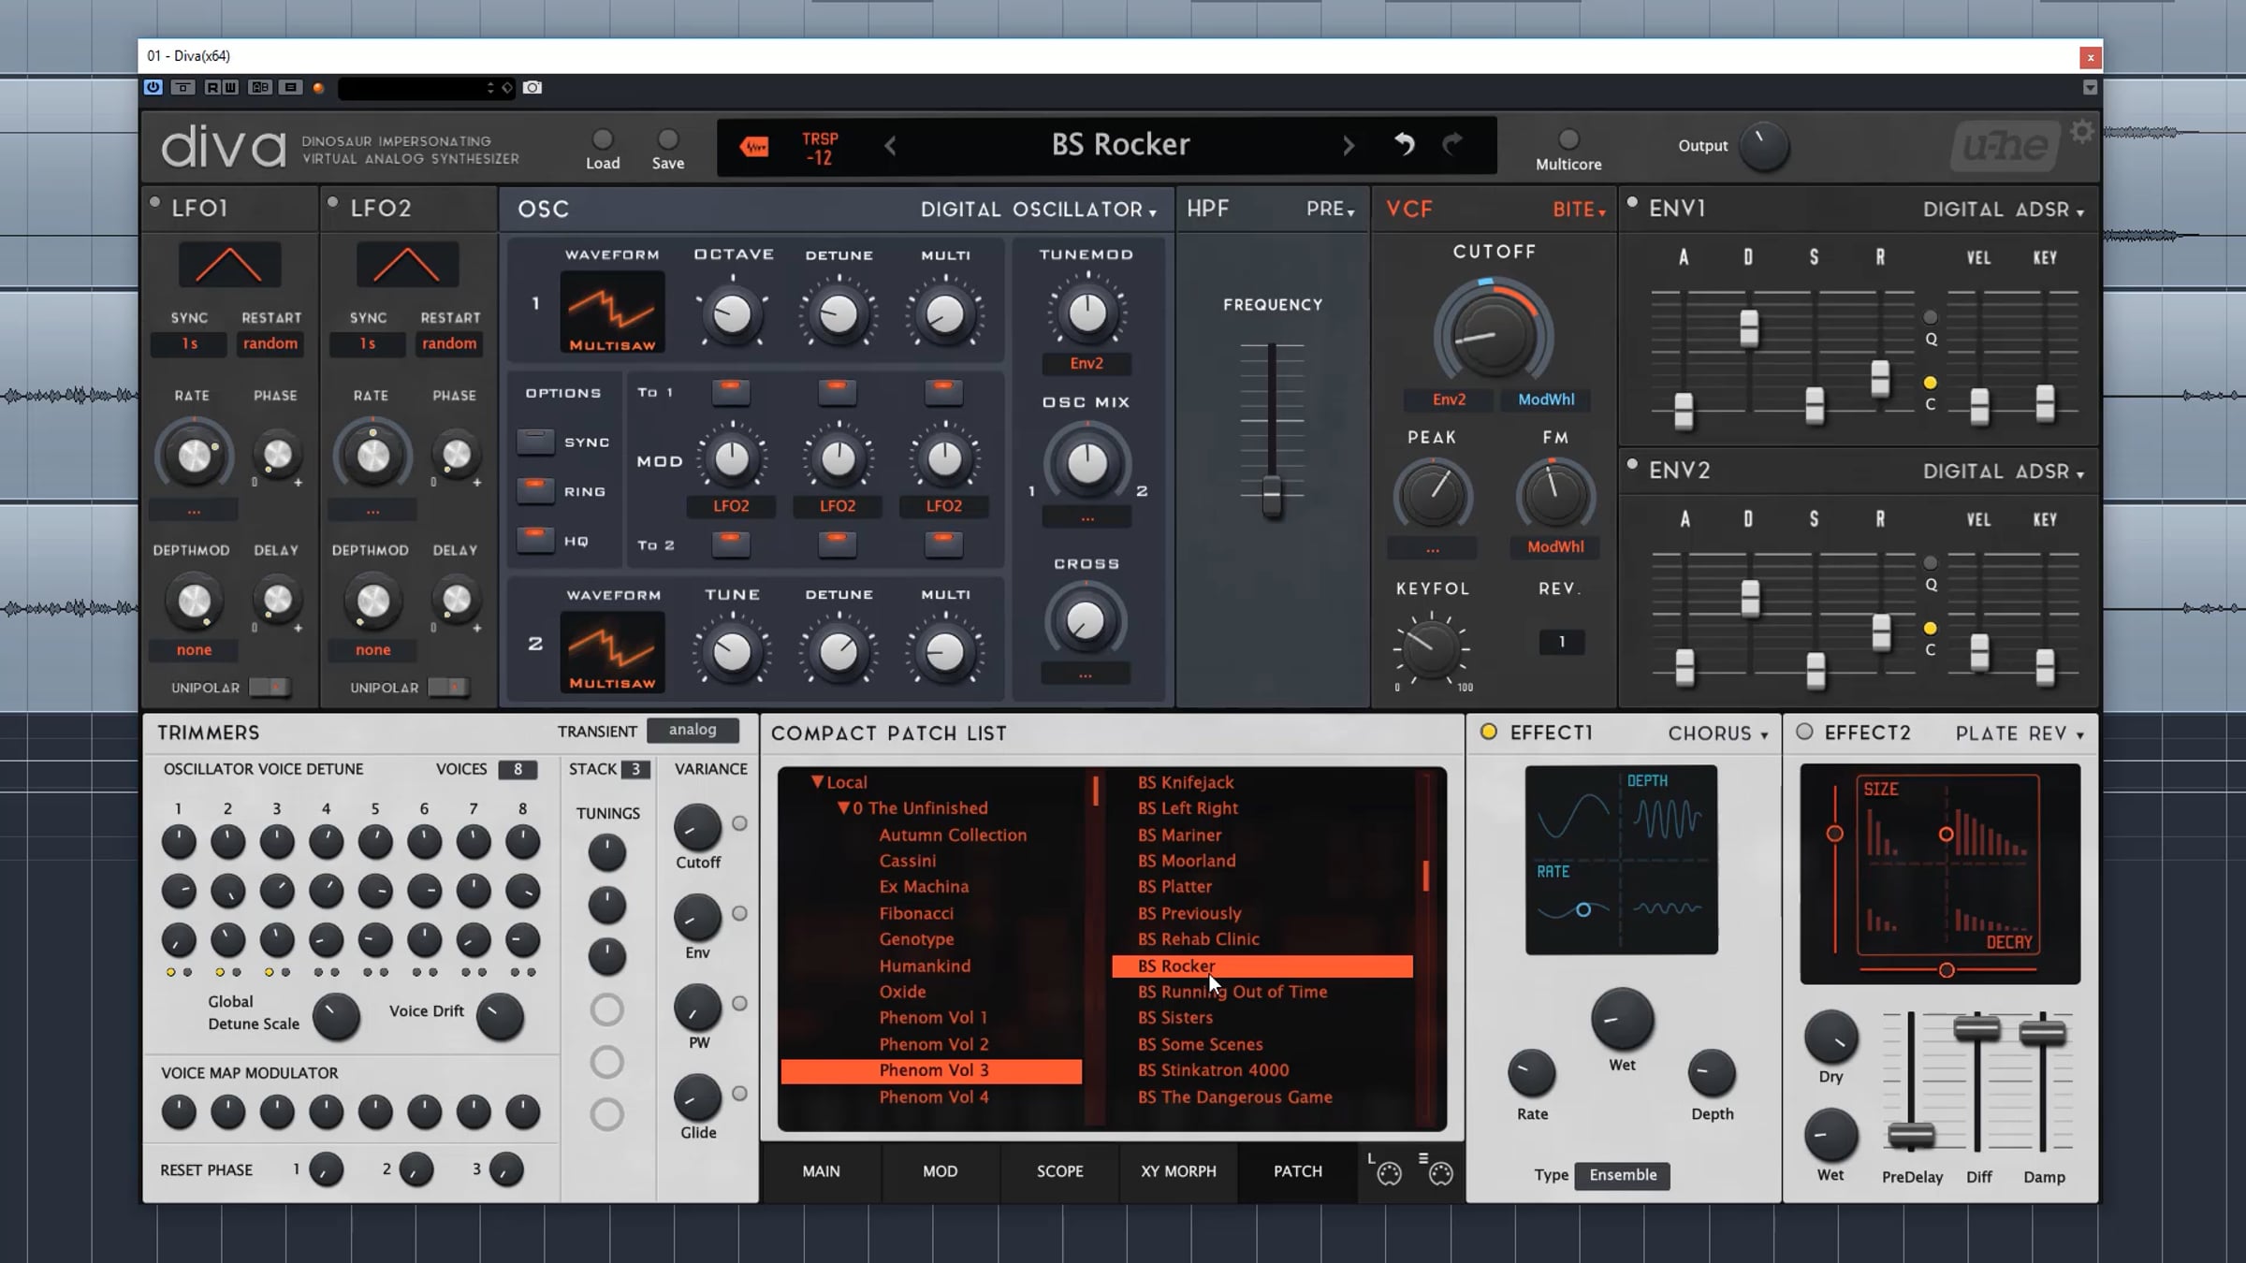Open the 'Autumn Collection' folder

click(953, 835)
